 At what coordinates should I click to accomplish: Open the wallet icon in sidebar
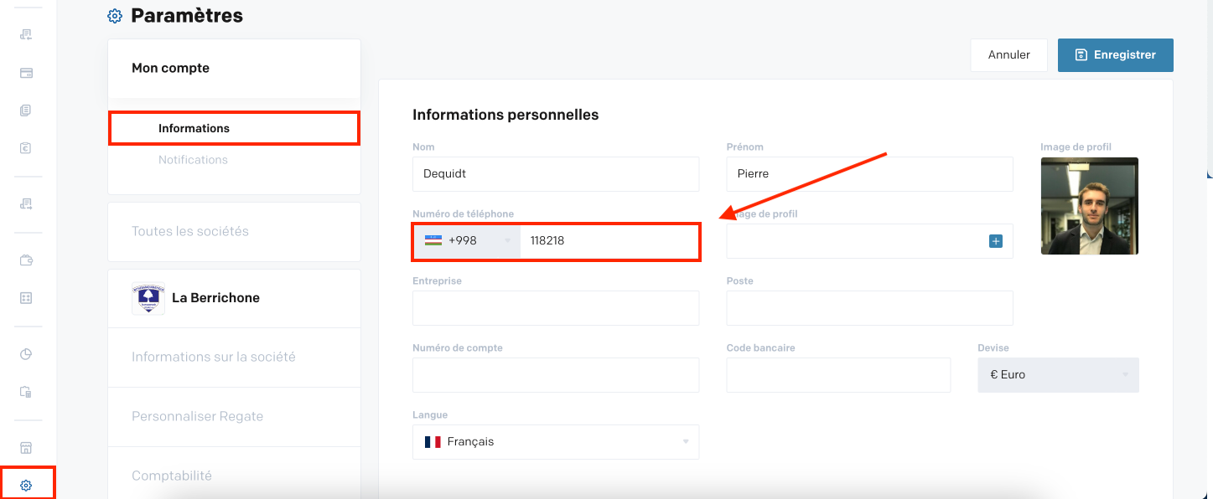pos(26,260)
